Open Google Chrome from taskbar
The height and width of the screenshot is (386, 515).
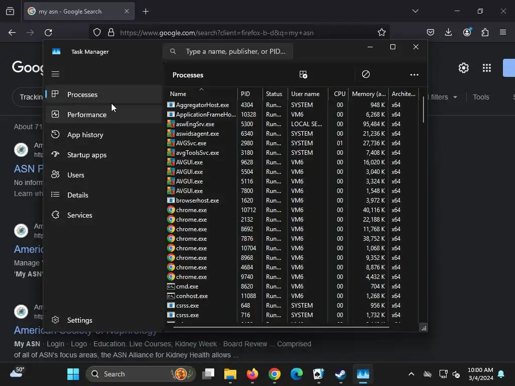275,374
